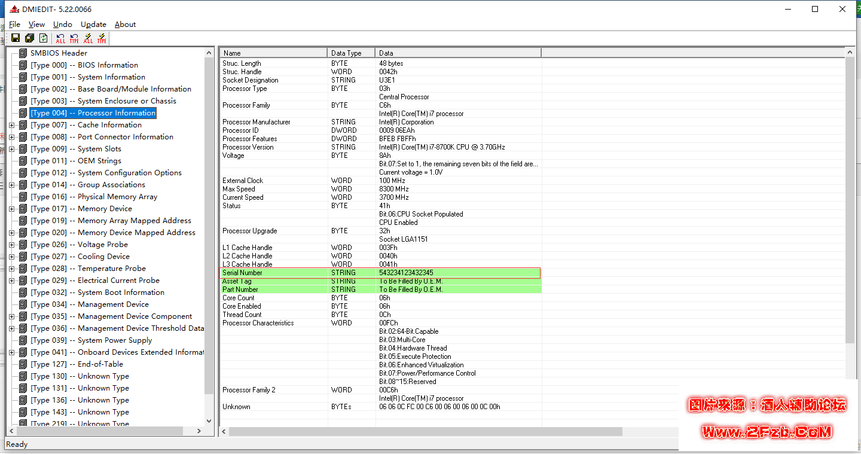The width and height of the screenshot is (861, 454).
Task: Open the Update menu
Action: pos(93,25)
